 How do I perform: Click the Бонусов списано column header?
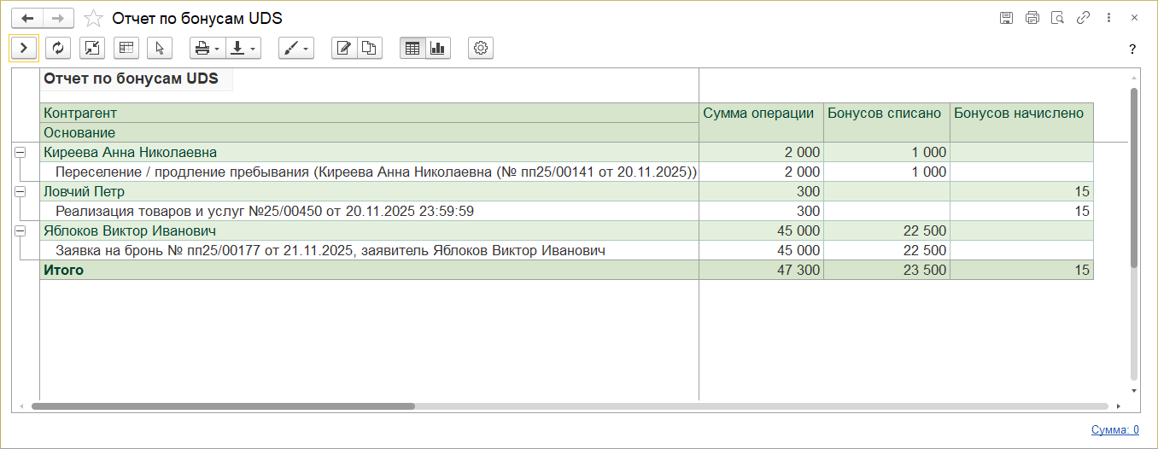point(887,123)
